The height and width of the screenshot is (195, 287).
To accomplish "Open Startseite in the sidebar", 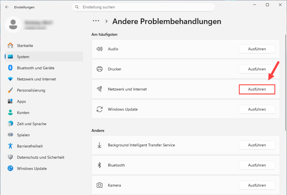I will [44, 46].
